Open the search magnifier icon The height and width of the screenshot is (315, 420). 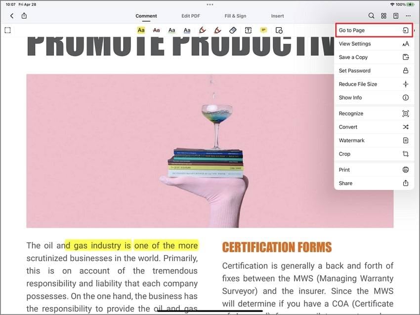(x=371, y=16)
